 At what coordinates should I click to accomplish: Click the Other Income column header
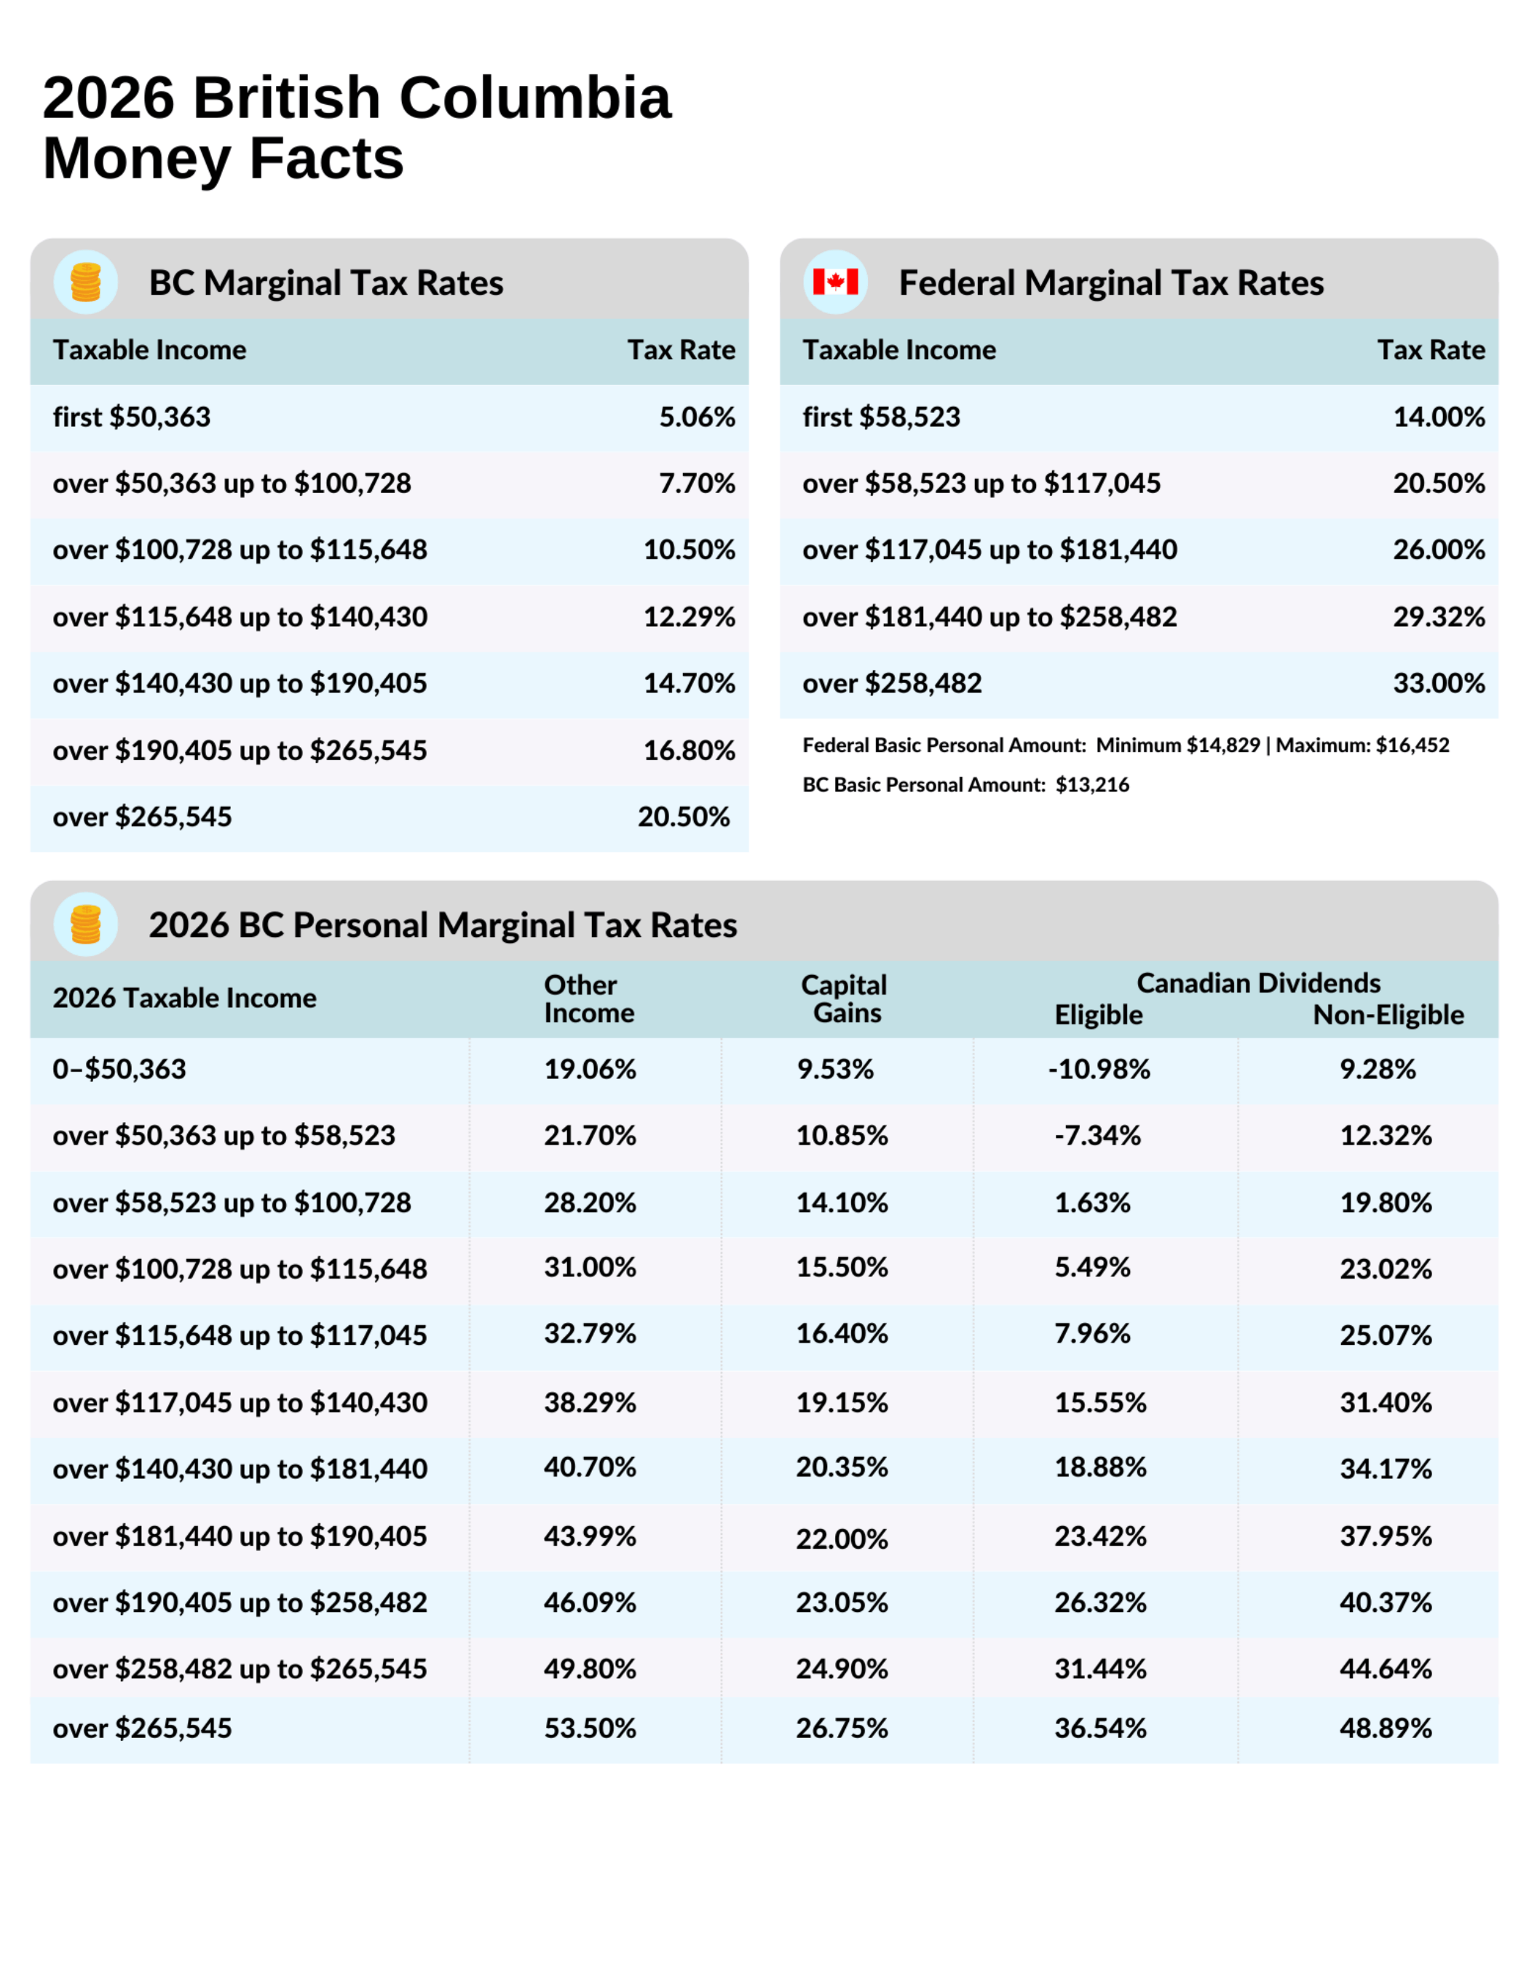pyautogui.click(x=588, y=998)
